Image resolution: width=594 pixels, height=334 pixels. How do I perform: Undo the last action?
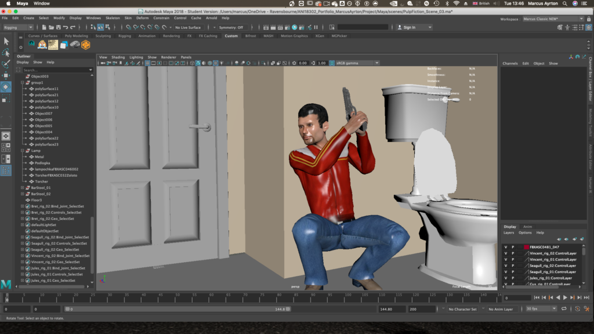66,27
